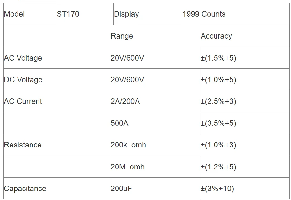Click the Accuracy column header
The width and height of the screenshot is (291, 200).
click(245, 36)
